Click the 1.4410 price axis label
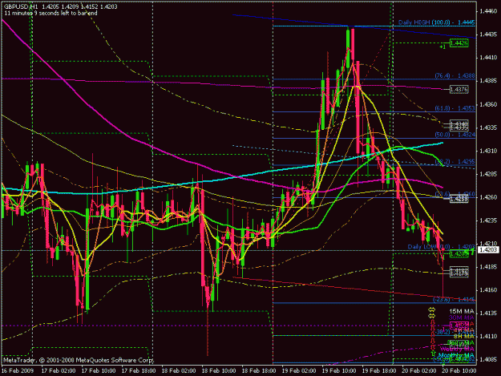501x376 pixels. [488, 58]
